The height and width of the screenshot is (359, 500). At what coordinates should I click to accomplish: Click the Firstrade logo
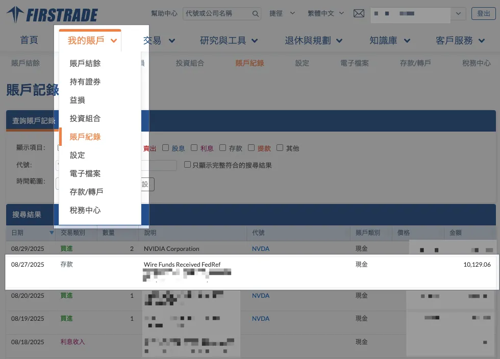point(52,15)
